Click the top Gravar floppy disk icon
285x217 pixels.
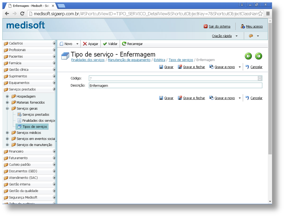pyautogui.click(x=161, y=67)
